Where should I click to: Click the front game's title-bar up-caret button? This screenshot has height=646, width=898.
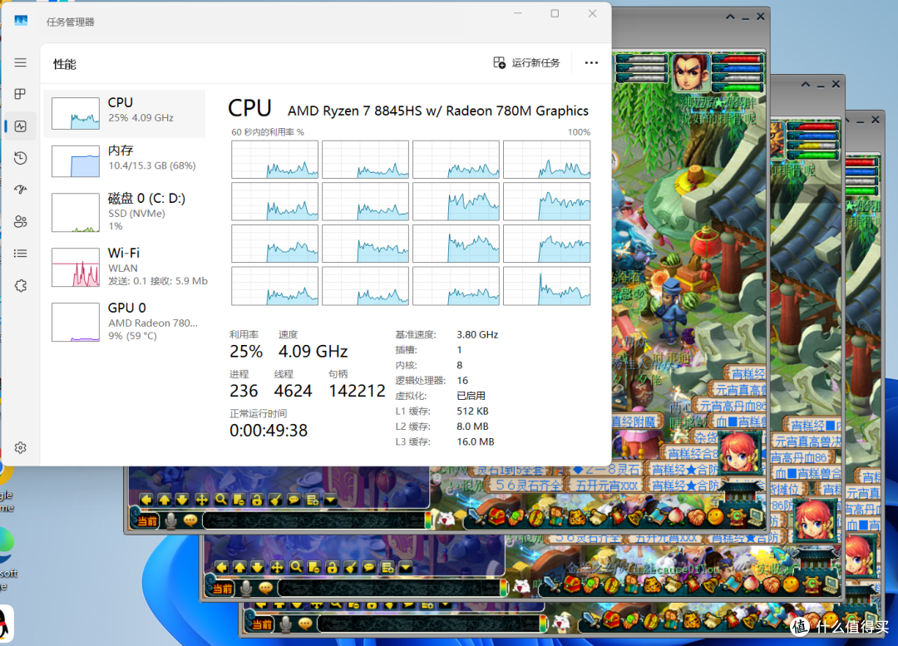point(730,17)
